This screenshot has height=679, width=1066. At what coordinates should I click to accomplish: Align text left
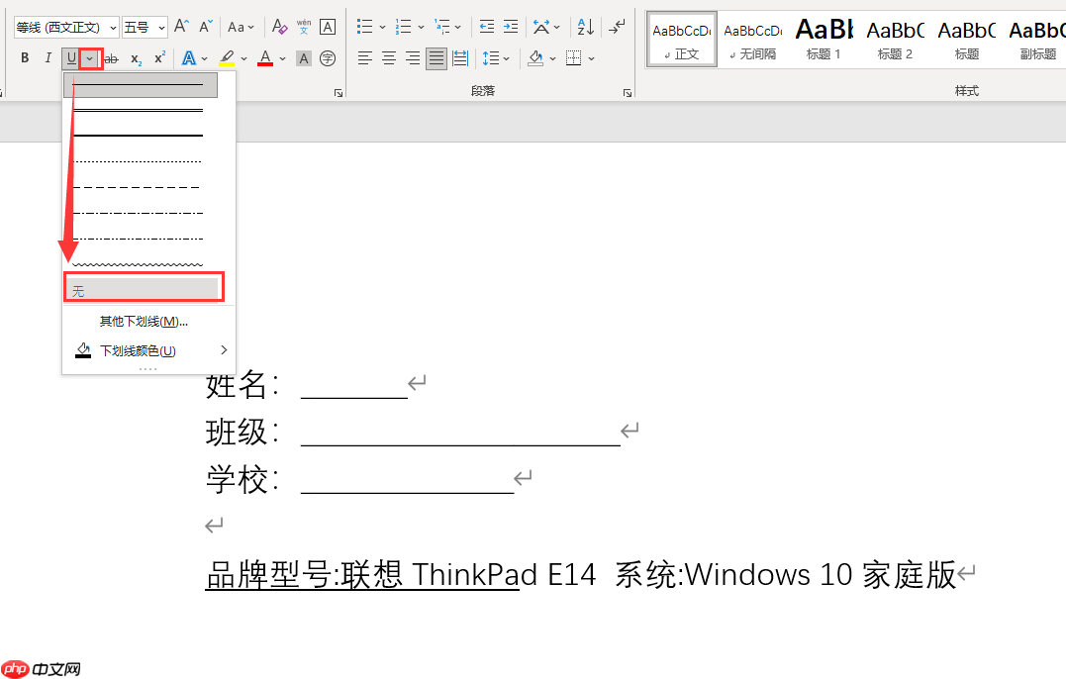[x=365, y=58]
